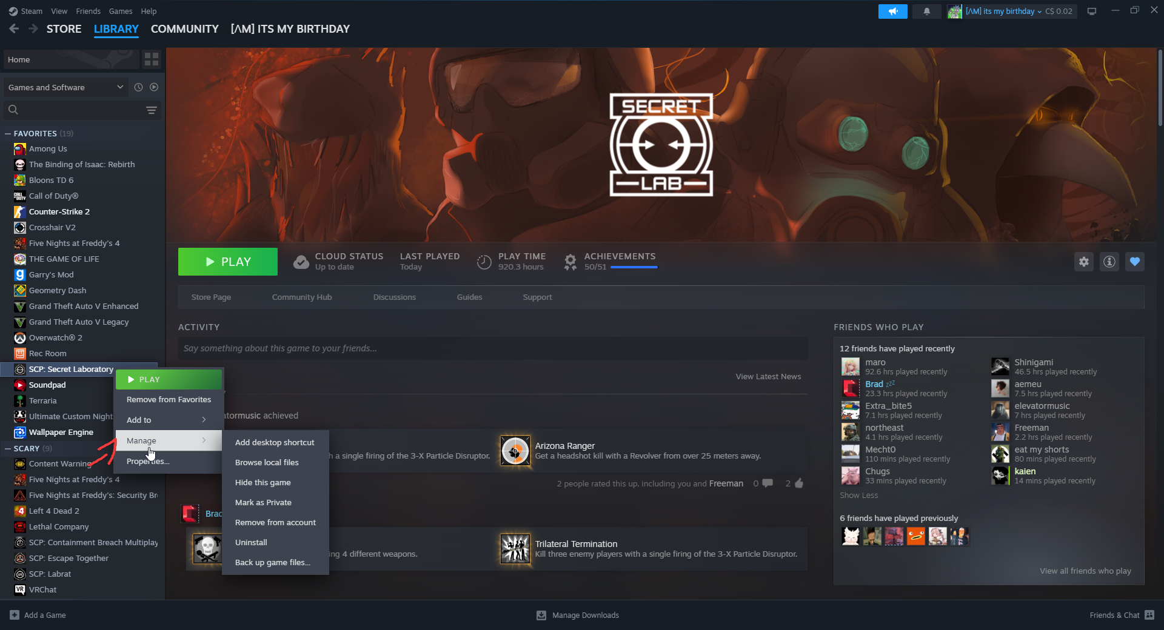Open the Store Page link
The height and width of the screenshot is (630, 1164).
pos(211,297)
